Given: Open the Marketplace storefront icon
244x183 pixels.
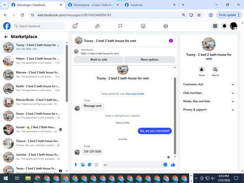Looking at the screenshot, I should tap(143, 26).
